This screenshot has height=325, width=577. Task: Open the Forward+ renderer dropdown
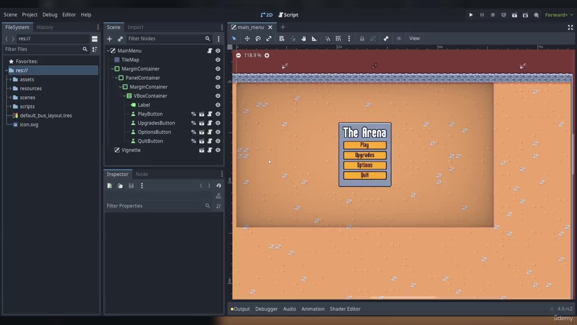click(x=559, y=15)
